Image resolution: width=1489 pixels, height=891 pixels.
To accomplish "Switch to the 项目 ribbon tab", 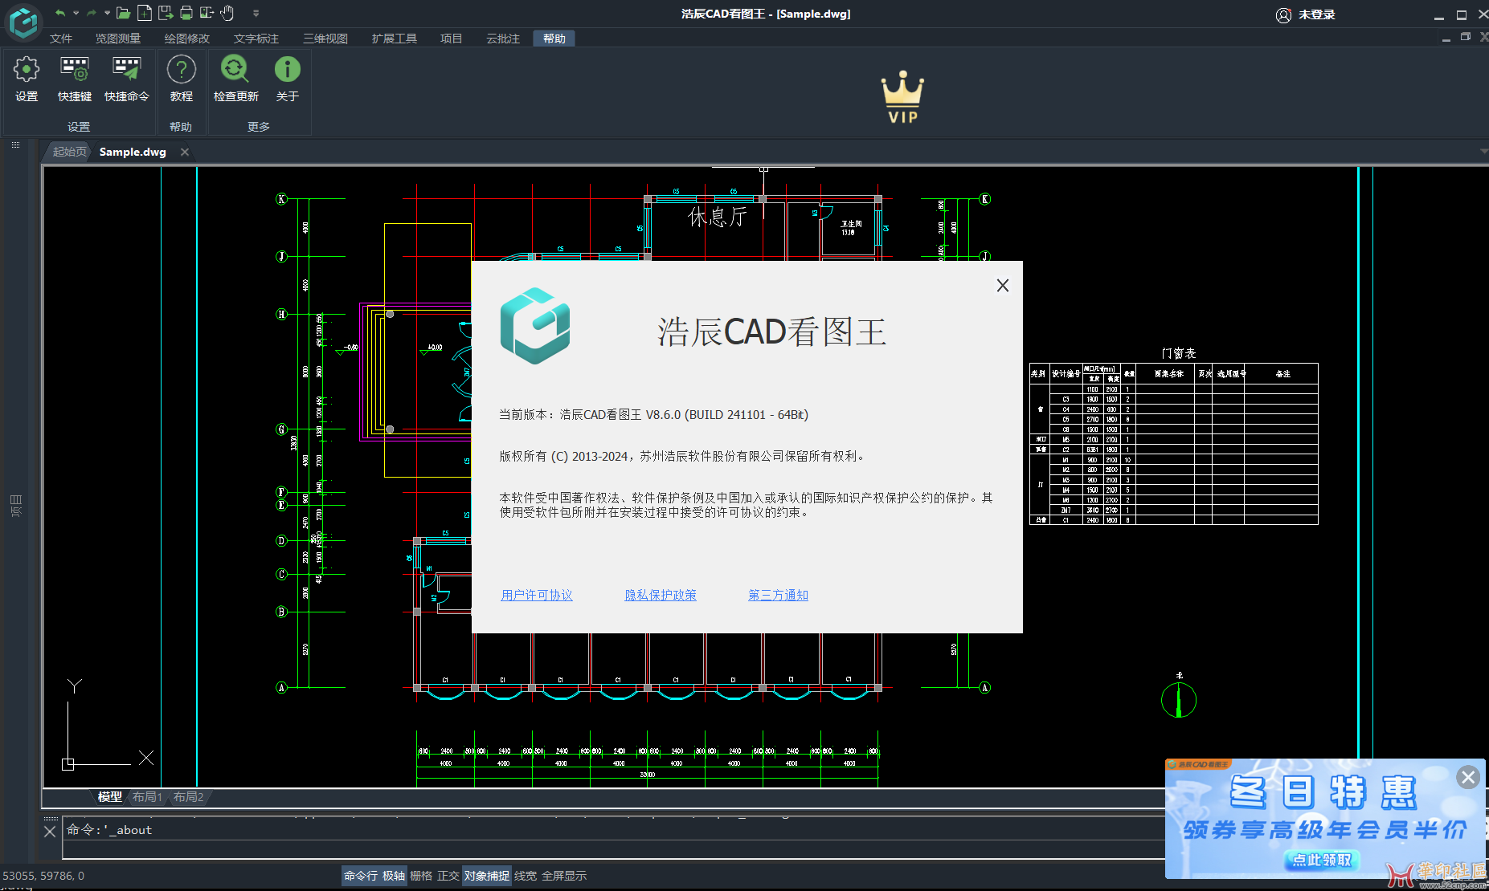I will pyautogui.click(x=451, y=39).
